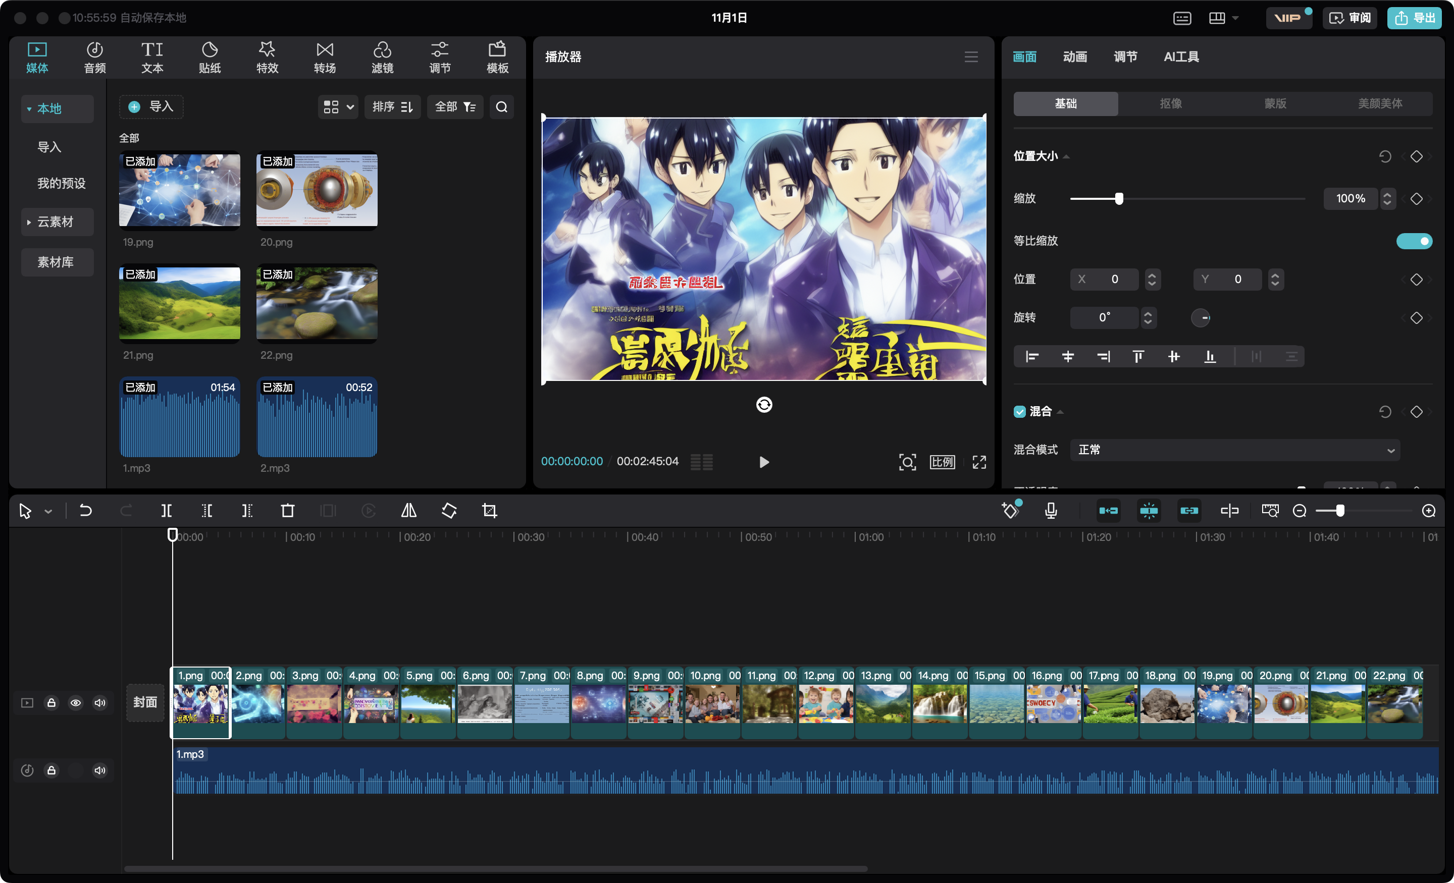Click the rotation dial knob
The image size is (1454, 883).
(1200, 318)
